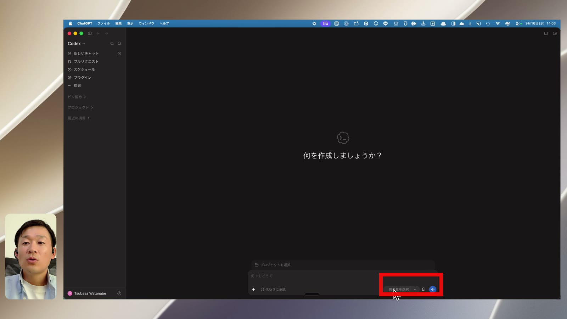Screen dimensions: 567x319
Task: Expand the 最近の項目 section
Action: (x=79, y=118)
